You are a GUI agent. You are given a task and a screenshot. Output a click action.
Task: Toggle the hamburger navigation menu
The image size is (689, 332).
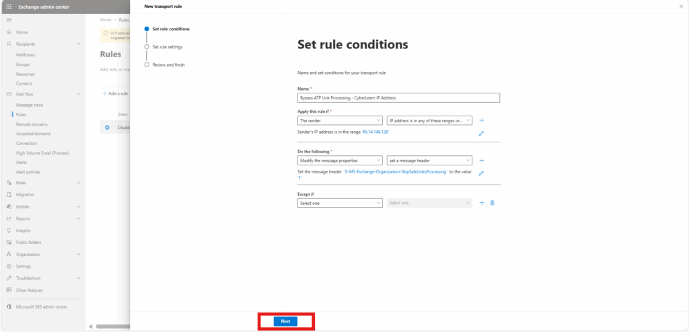pos(9,20)
